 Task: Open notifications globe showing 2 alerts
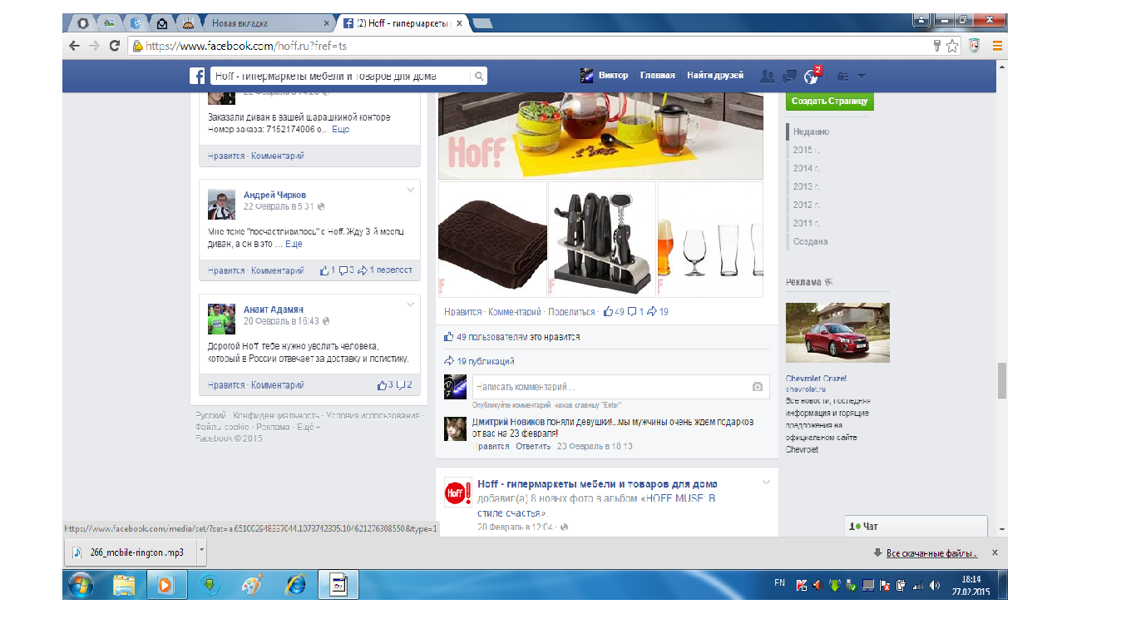[812, 77]
